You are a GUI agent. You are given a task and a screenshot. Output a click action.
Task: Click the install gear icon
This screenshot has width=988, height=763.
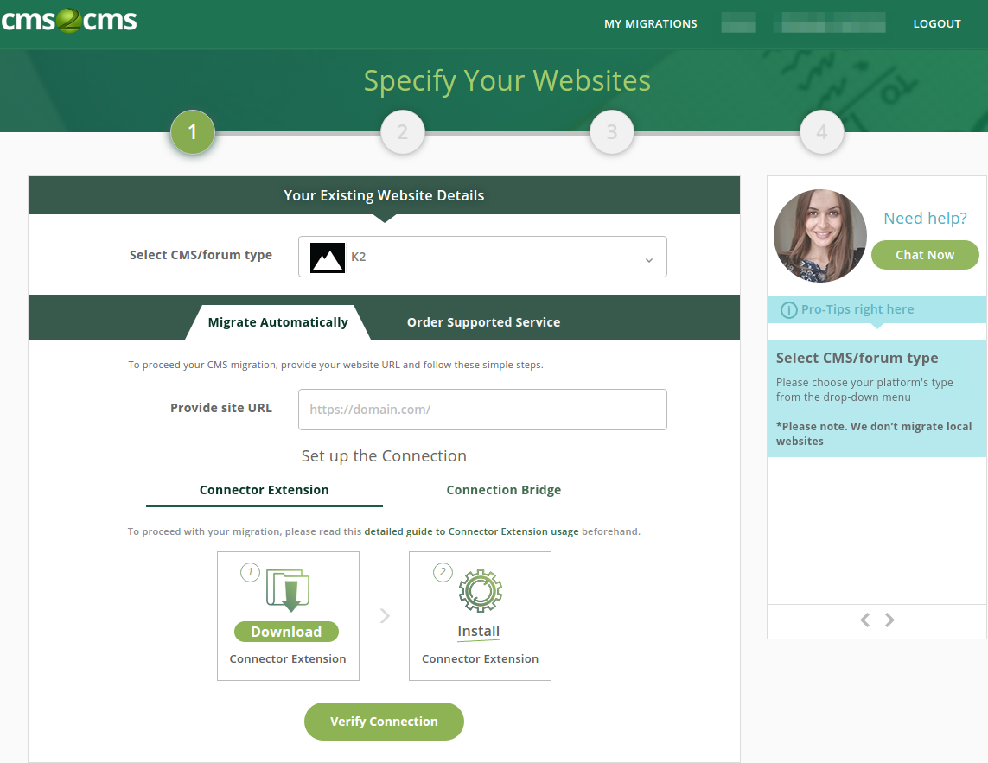[x=480, y=590]
